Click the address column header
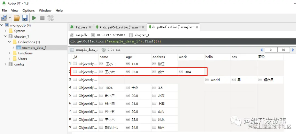 pyautogui.click(x=164, y=57)
